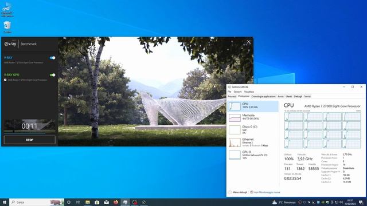This screenshot has width=367, height=206.
Task: Launch File Explorer from the taskbar
Action: pos(88,202)
